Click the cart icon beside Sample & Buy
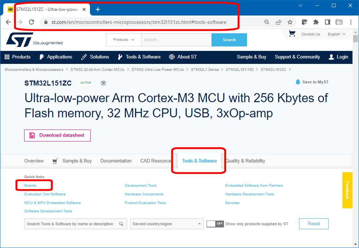 click(55, 161)
